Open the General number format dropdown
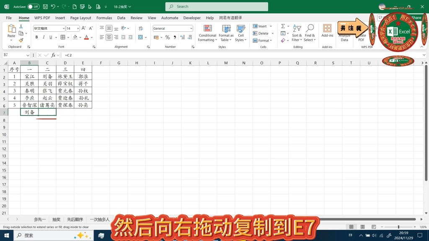The width and height of the screenshot is (429, 241). point(191,28)
